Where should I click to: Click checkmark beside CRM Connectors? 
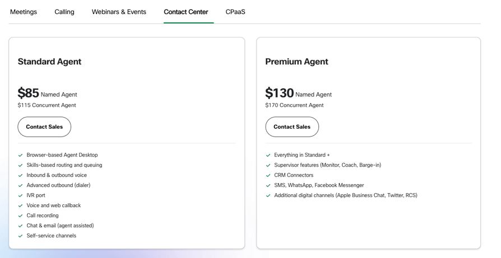click(268, 175)
